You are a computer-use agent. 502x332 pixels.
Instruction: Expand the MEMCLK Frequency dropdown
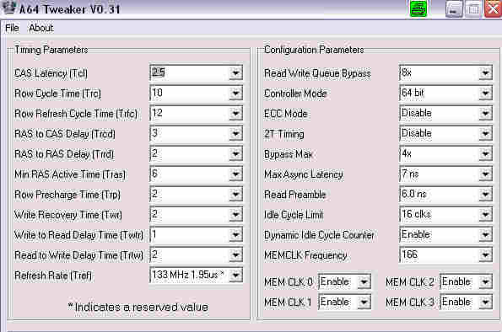(485, 255)
